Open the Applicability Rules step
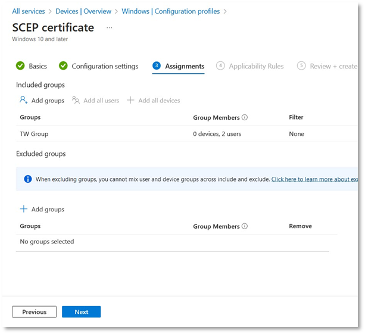 pyautogui.click(x=256, y=66)
